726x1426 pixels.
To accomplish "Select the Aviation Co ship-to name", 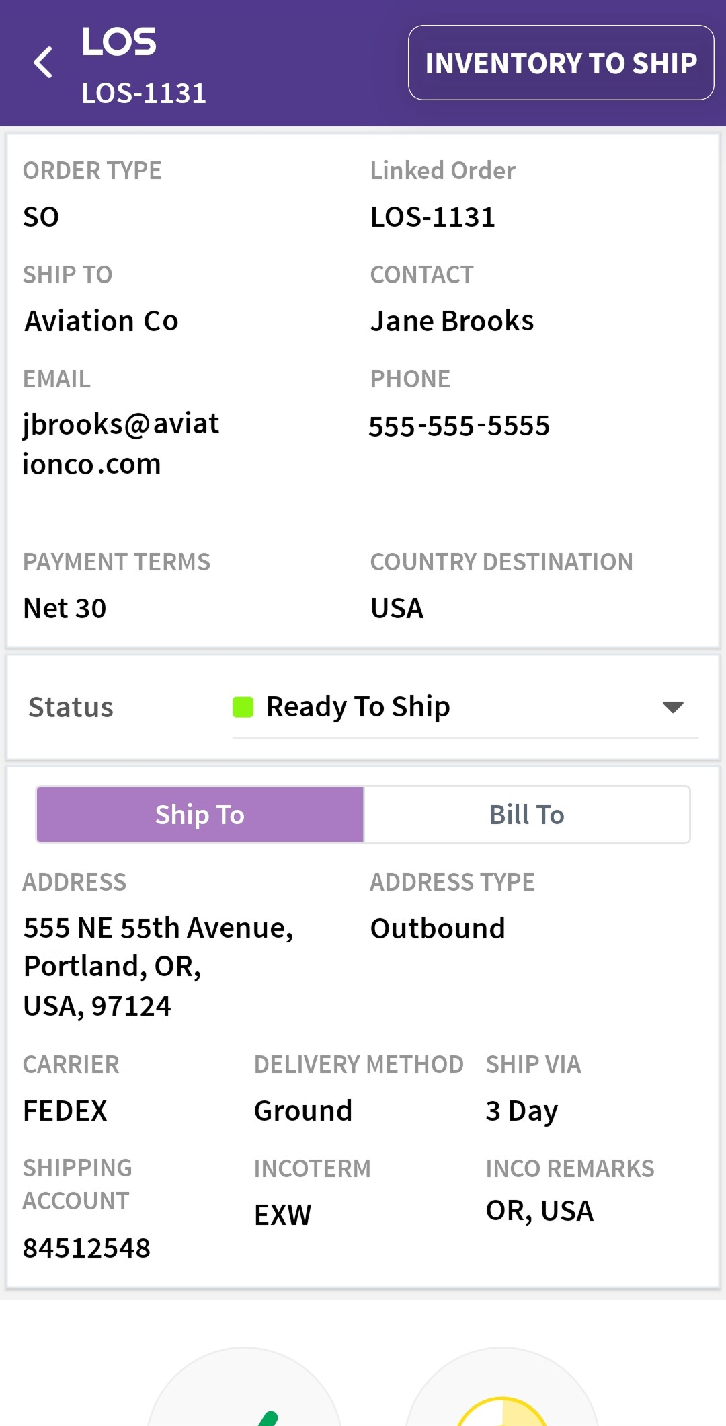I will point(102,322).
